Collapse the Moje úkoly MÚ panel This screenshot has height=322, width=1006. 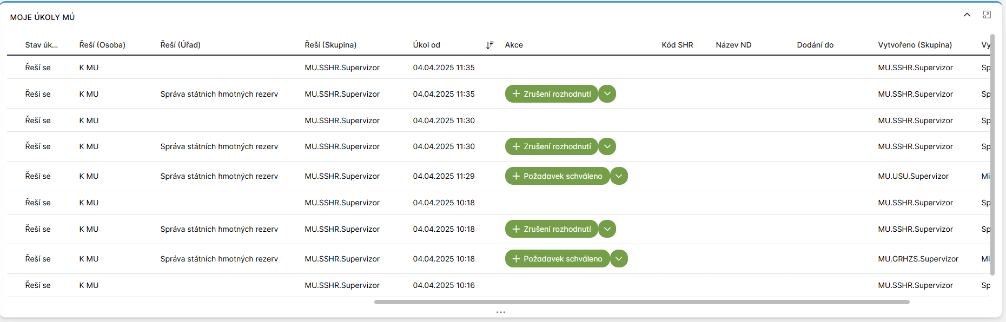point(967,15)
